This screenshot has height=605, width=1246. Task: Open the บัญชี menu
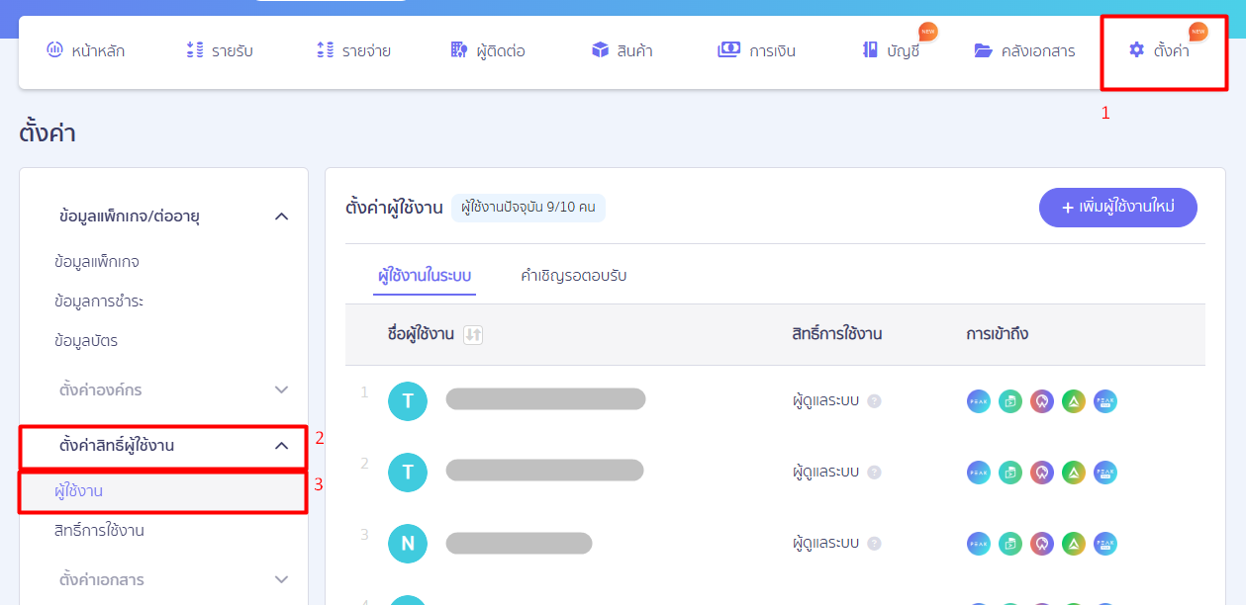click(x=891, y=50)
